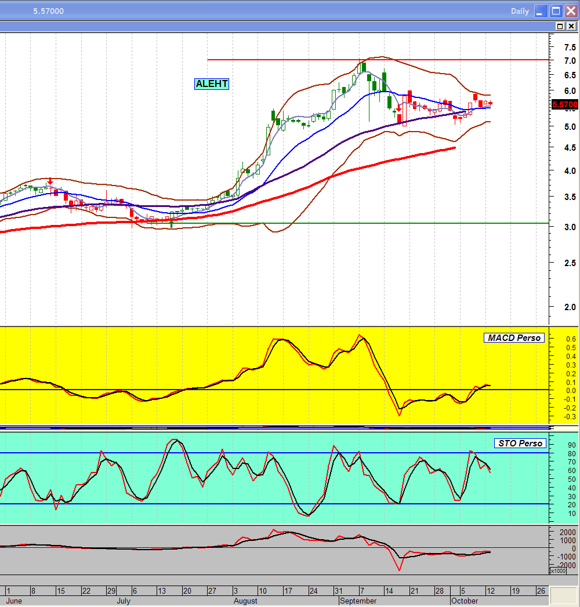Click the 5.57000 value in title bar
This screenshot has height=607, width=580.
click(48, 11)
